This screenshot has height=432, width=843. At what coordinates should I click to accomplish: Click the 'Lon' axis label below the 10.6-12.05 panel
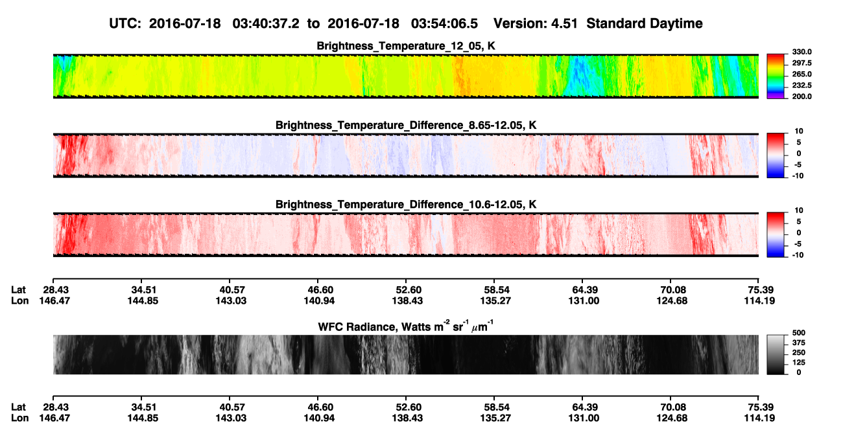point(19,301)
